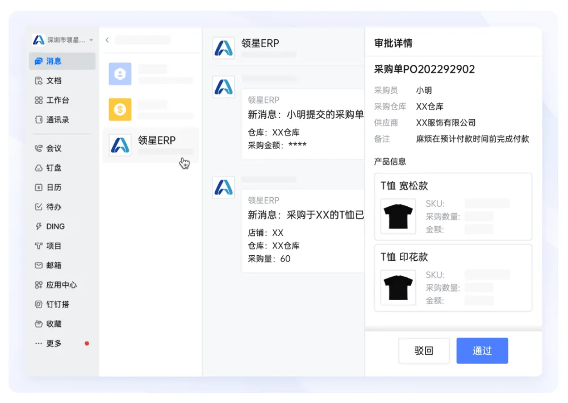Image resolution: width=568 pixels, height=403 pixels.
Task: Click sender avatar of the 小明 purchase message
Action: (223, 87)
